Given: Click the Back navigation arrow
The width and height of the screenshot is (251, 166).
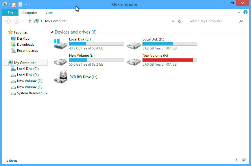Looking at the screenshot, I should [x=8, y=21].
